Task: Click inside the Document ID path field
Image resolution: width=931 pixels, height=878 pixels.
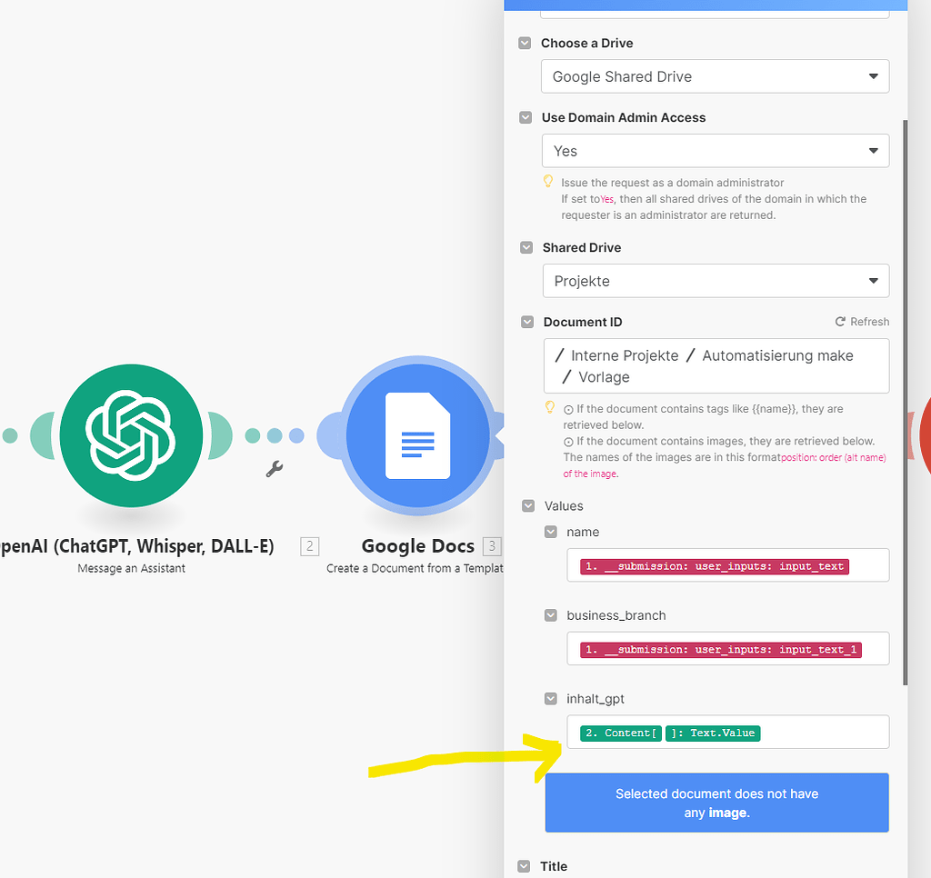Action: coord(716,365)
